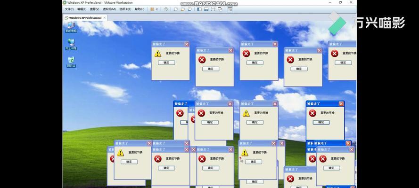Close the focused dark-blue-titled 被偷走了 dialog
This screenshot has width=419, height=188.
(x=341, y=104)
